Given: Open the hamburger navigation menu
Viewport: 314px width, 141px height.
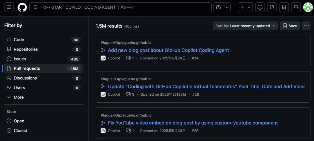Looking at the screenshot, I should tap(9, 7).
